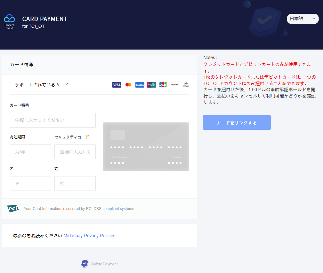The image size is (323, 273).
Task: Focus the 姓 last name field
Action: (x=75, y=183)
